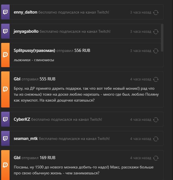The width and height of the screenshot is (173, 180).
Task: Click donation icon on Gbl's 169 RUB entry
Action: (x=5, y=165)
